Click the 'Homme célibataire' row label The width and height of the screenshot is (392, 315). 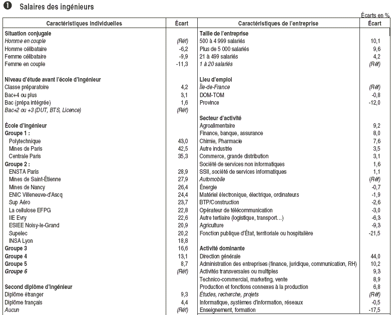pyautogui.click(x=26, y=49)
